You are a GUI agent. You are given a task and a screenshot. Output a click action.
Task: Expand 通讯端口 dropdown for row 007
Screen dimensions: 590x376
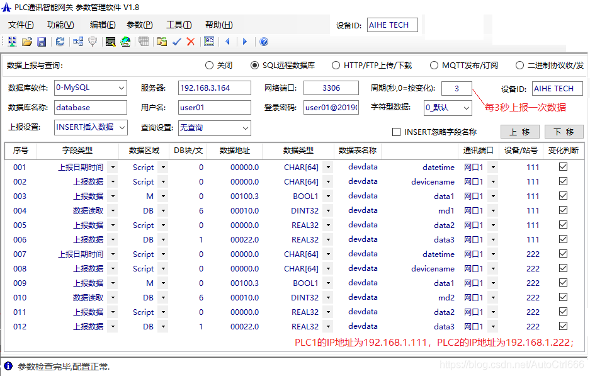tap(493, 254)
